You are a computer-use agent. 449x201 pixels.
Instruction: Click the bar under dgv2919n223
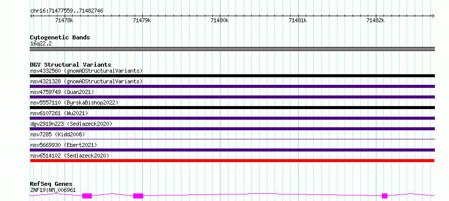[232, 129]
